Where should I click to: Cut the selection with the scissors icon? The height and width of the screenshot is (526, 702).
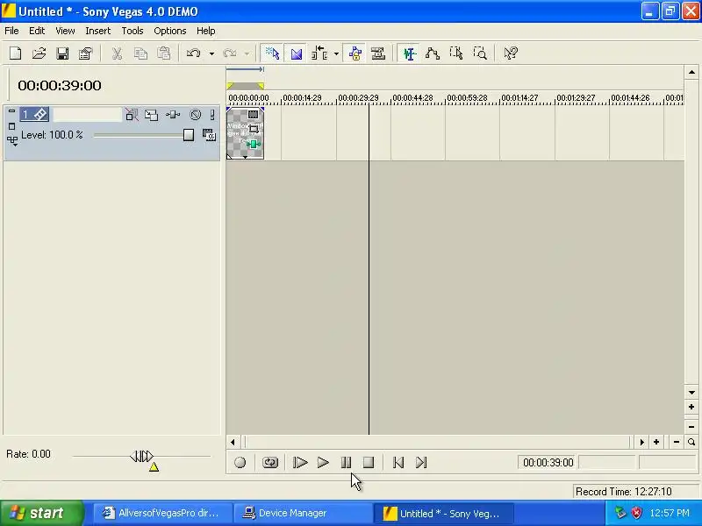[117, 53]
